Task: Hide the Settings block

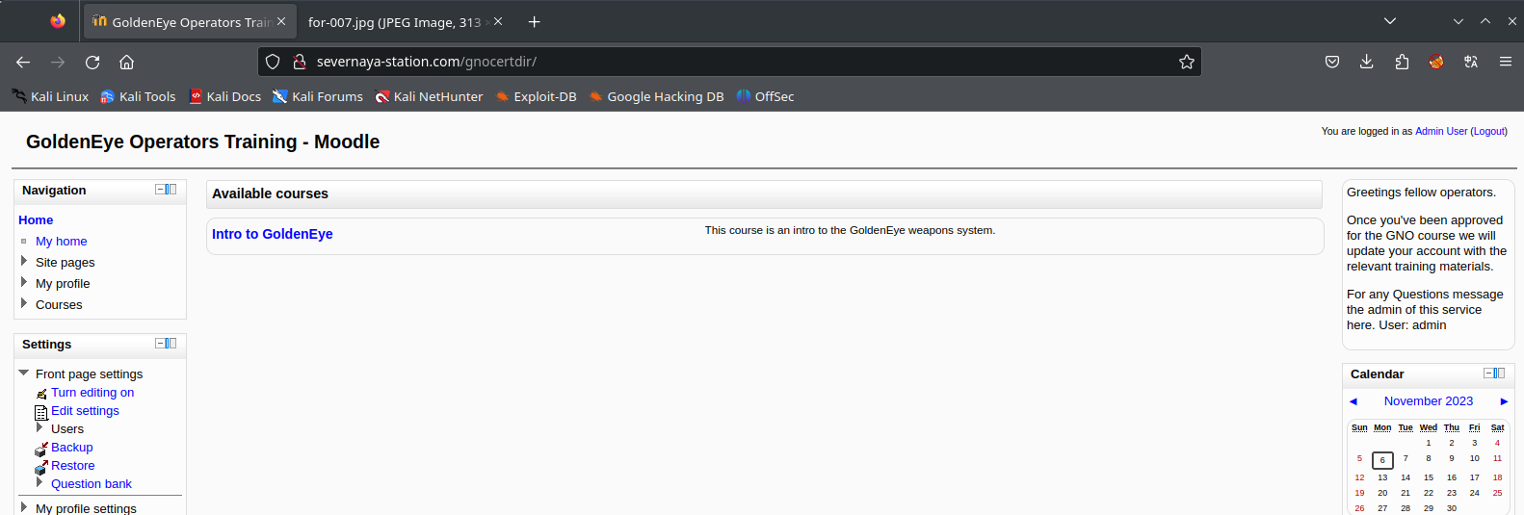Action: coord(160,344)
